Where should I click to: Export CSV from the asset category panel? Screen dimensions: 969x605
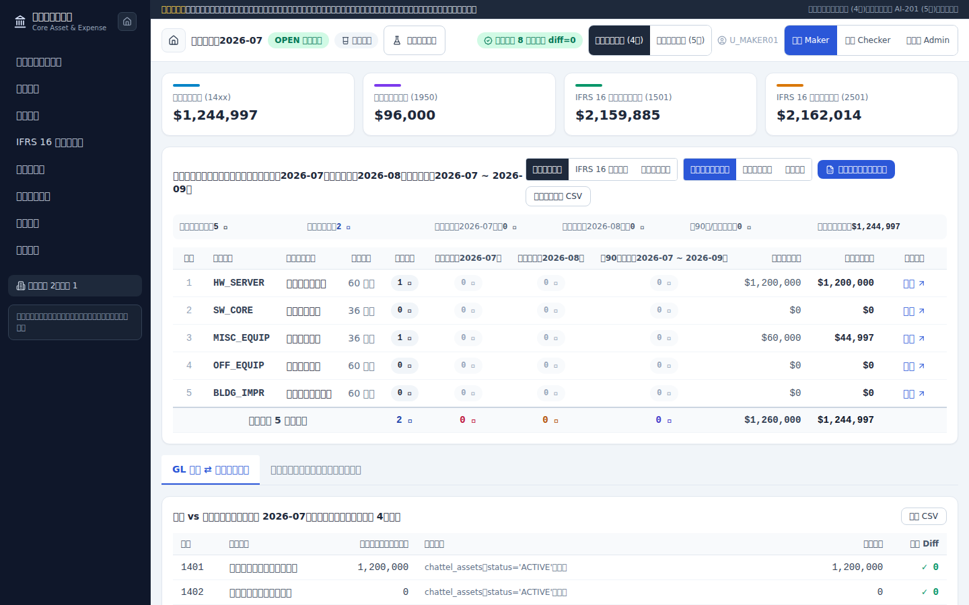click(x=558, y=196)
